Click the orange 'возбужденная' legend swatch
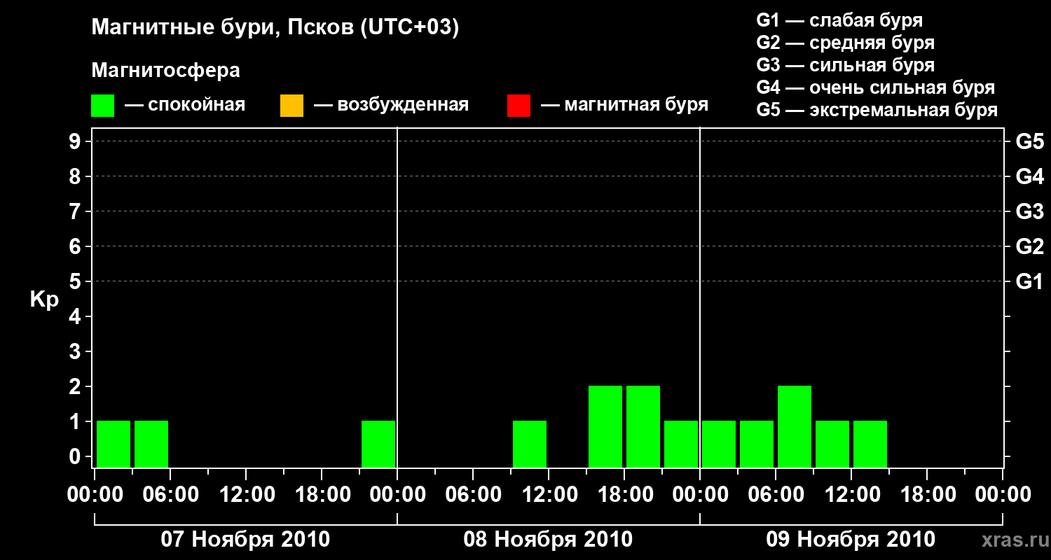This screenshot has width=1051, height=560. 291,105
